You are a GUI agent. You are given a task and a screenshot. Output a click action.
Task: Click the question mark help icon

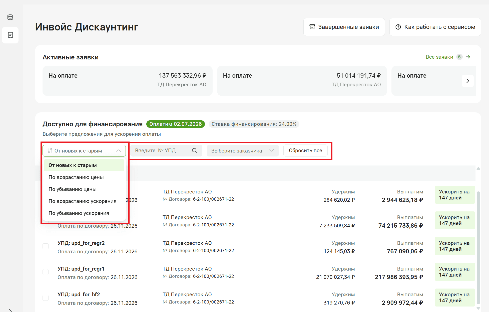[398, 27]
